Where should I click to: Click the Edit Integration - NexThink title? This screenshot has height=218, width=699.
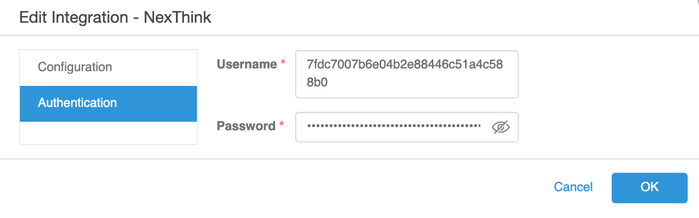coord(115,18)
